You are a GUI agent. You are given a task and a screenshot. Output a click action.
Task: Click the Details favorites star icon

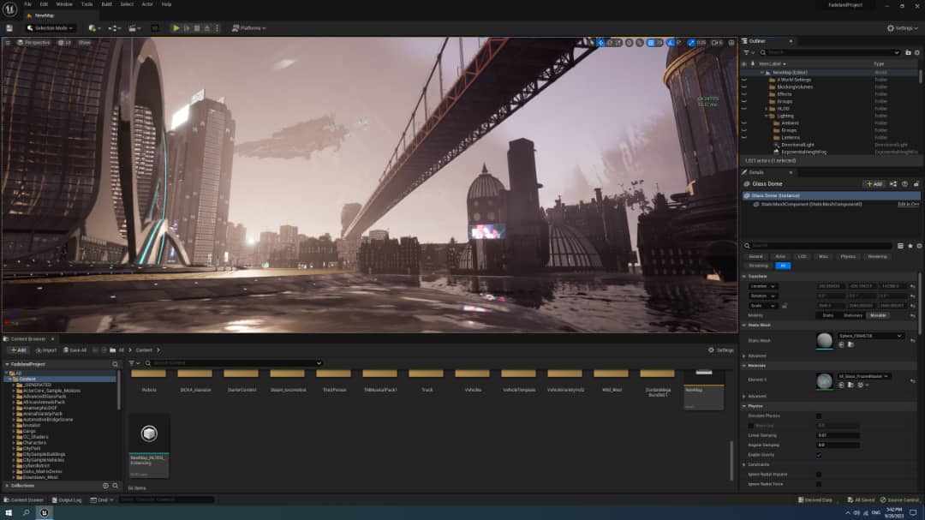[x=910, y=246]
